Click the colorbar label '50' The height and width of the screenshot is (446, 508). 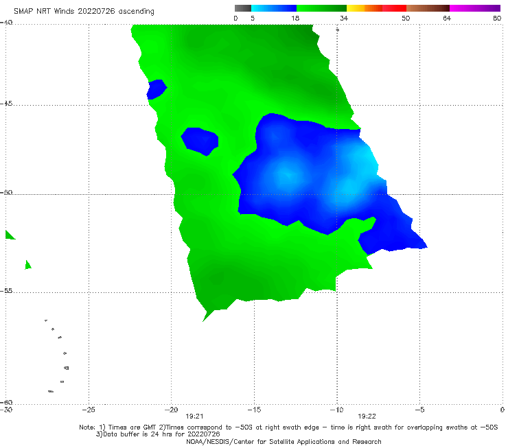click(406, 18)
